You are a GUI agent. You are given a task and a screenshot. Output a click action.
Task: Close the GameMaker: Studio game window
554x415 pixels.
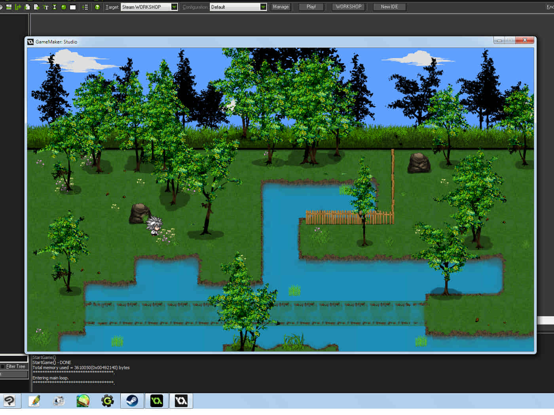tap(525, 40)
